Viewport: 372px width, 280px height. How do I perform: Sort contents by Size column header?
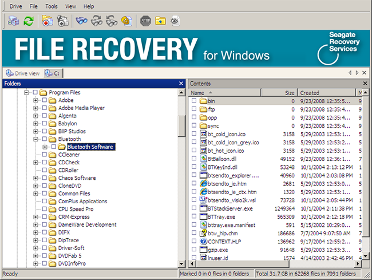pyautogui.click(x=279, y=93)
